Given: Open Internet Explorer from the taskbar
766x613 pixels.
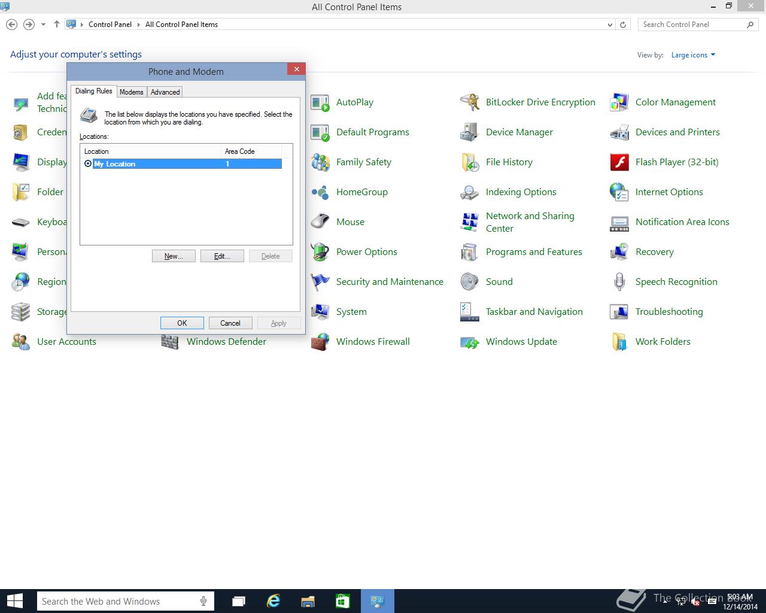Looking at the screenshot, I should (x=273, y=601).
